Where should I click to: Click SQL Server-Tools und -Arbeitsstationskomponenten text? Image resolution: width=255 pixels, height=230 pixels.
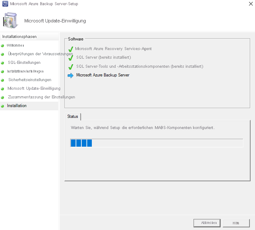(140, 66)
